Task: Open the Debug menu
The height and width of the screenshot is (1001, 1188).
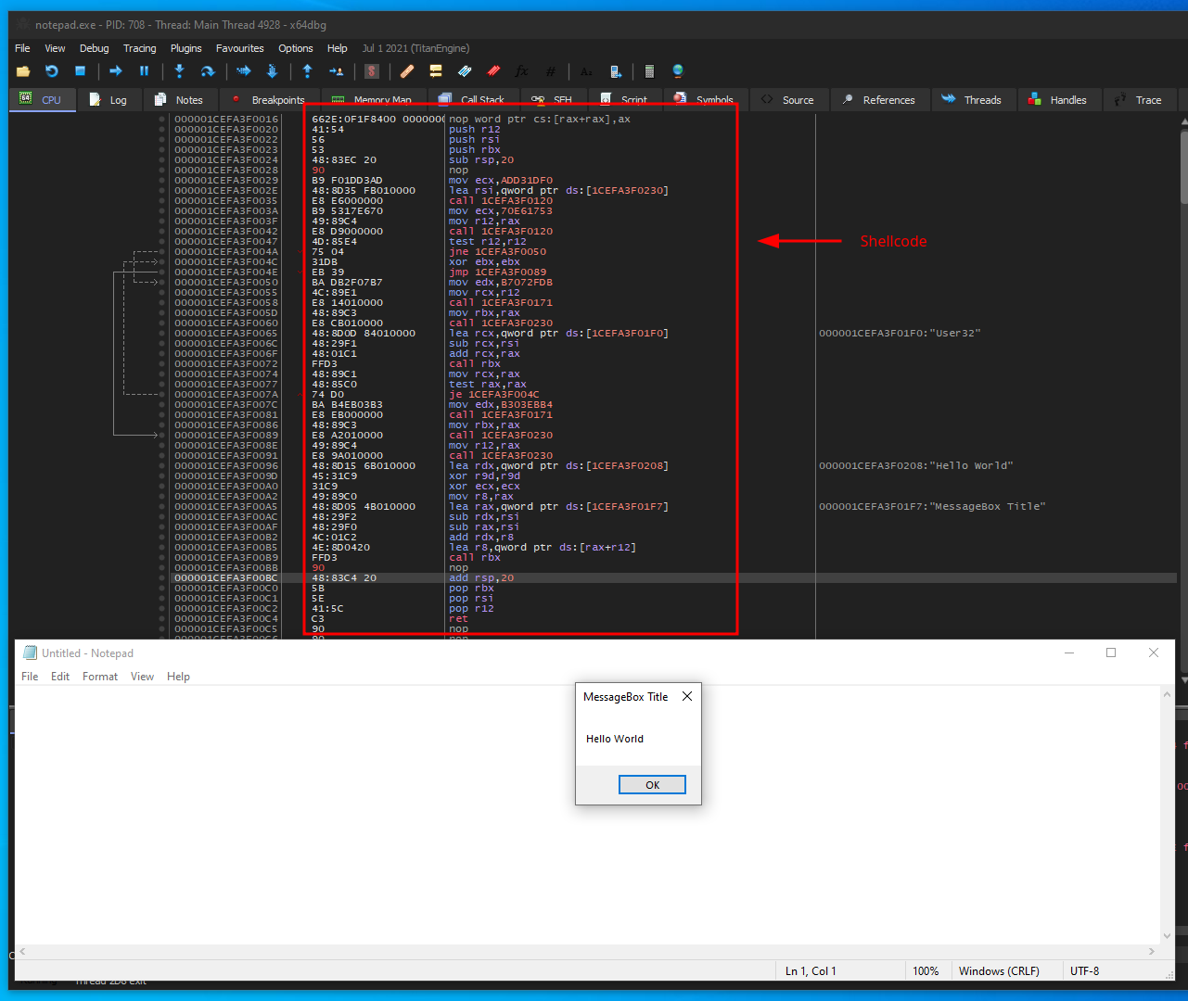Action: tap(94, 48)
